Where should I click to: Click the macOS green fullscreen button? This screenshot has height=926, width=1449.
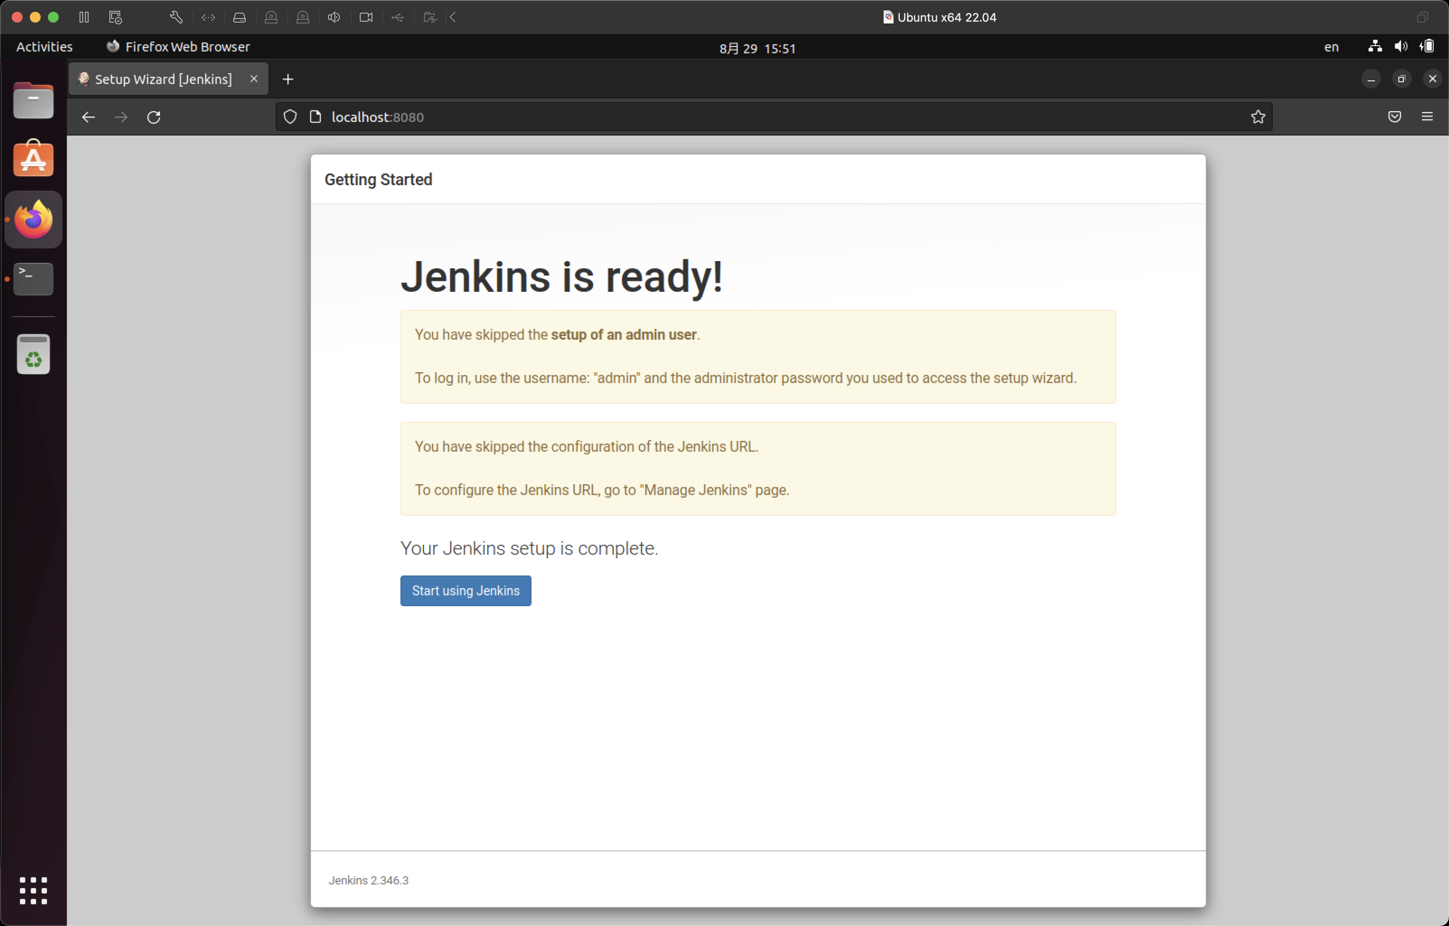point(53,18)
